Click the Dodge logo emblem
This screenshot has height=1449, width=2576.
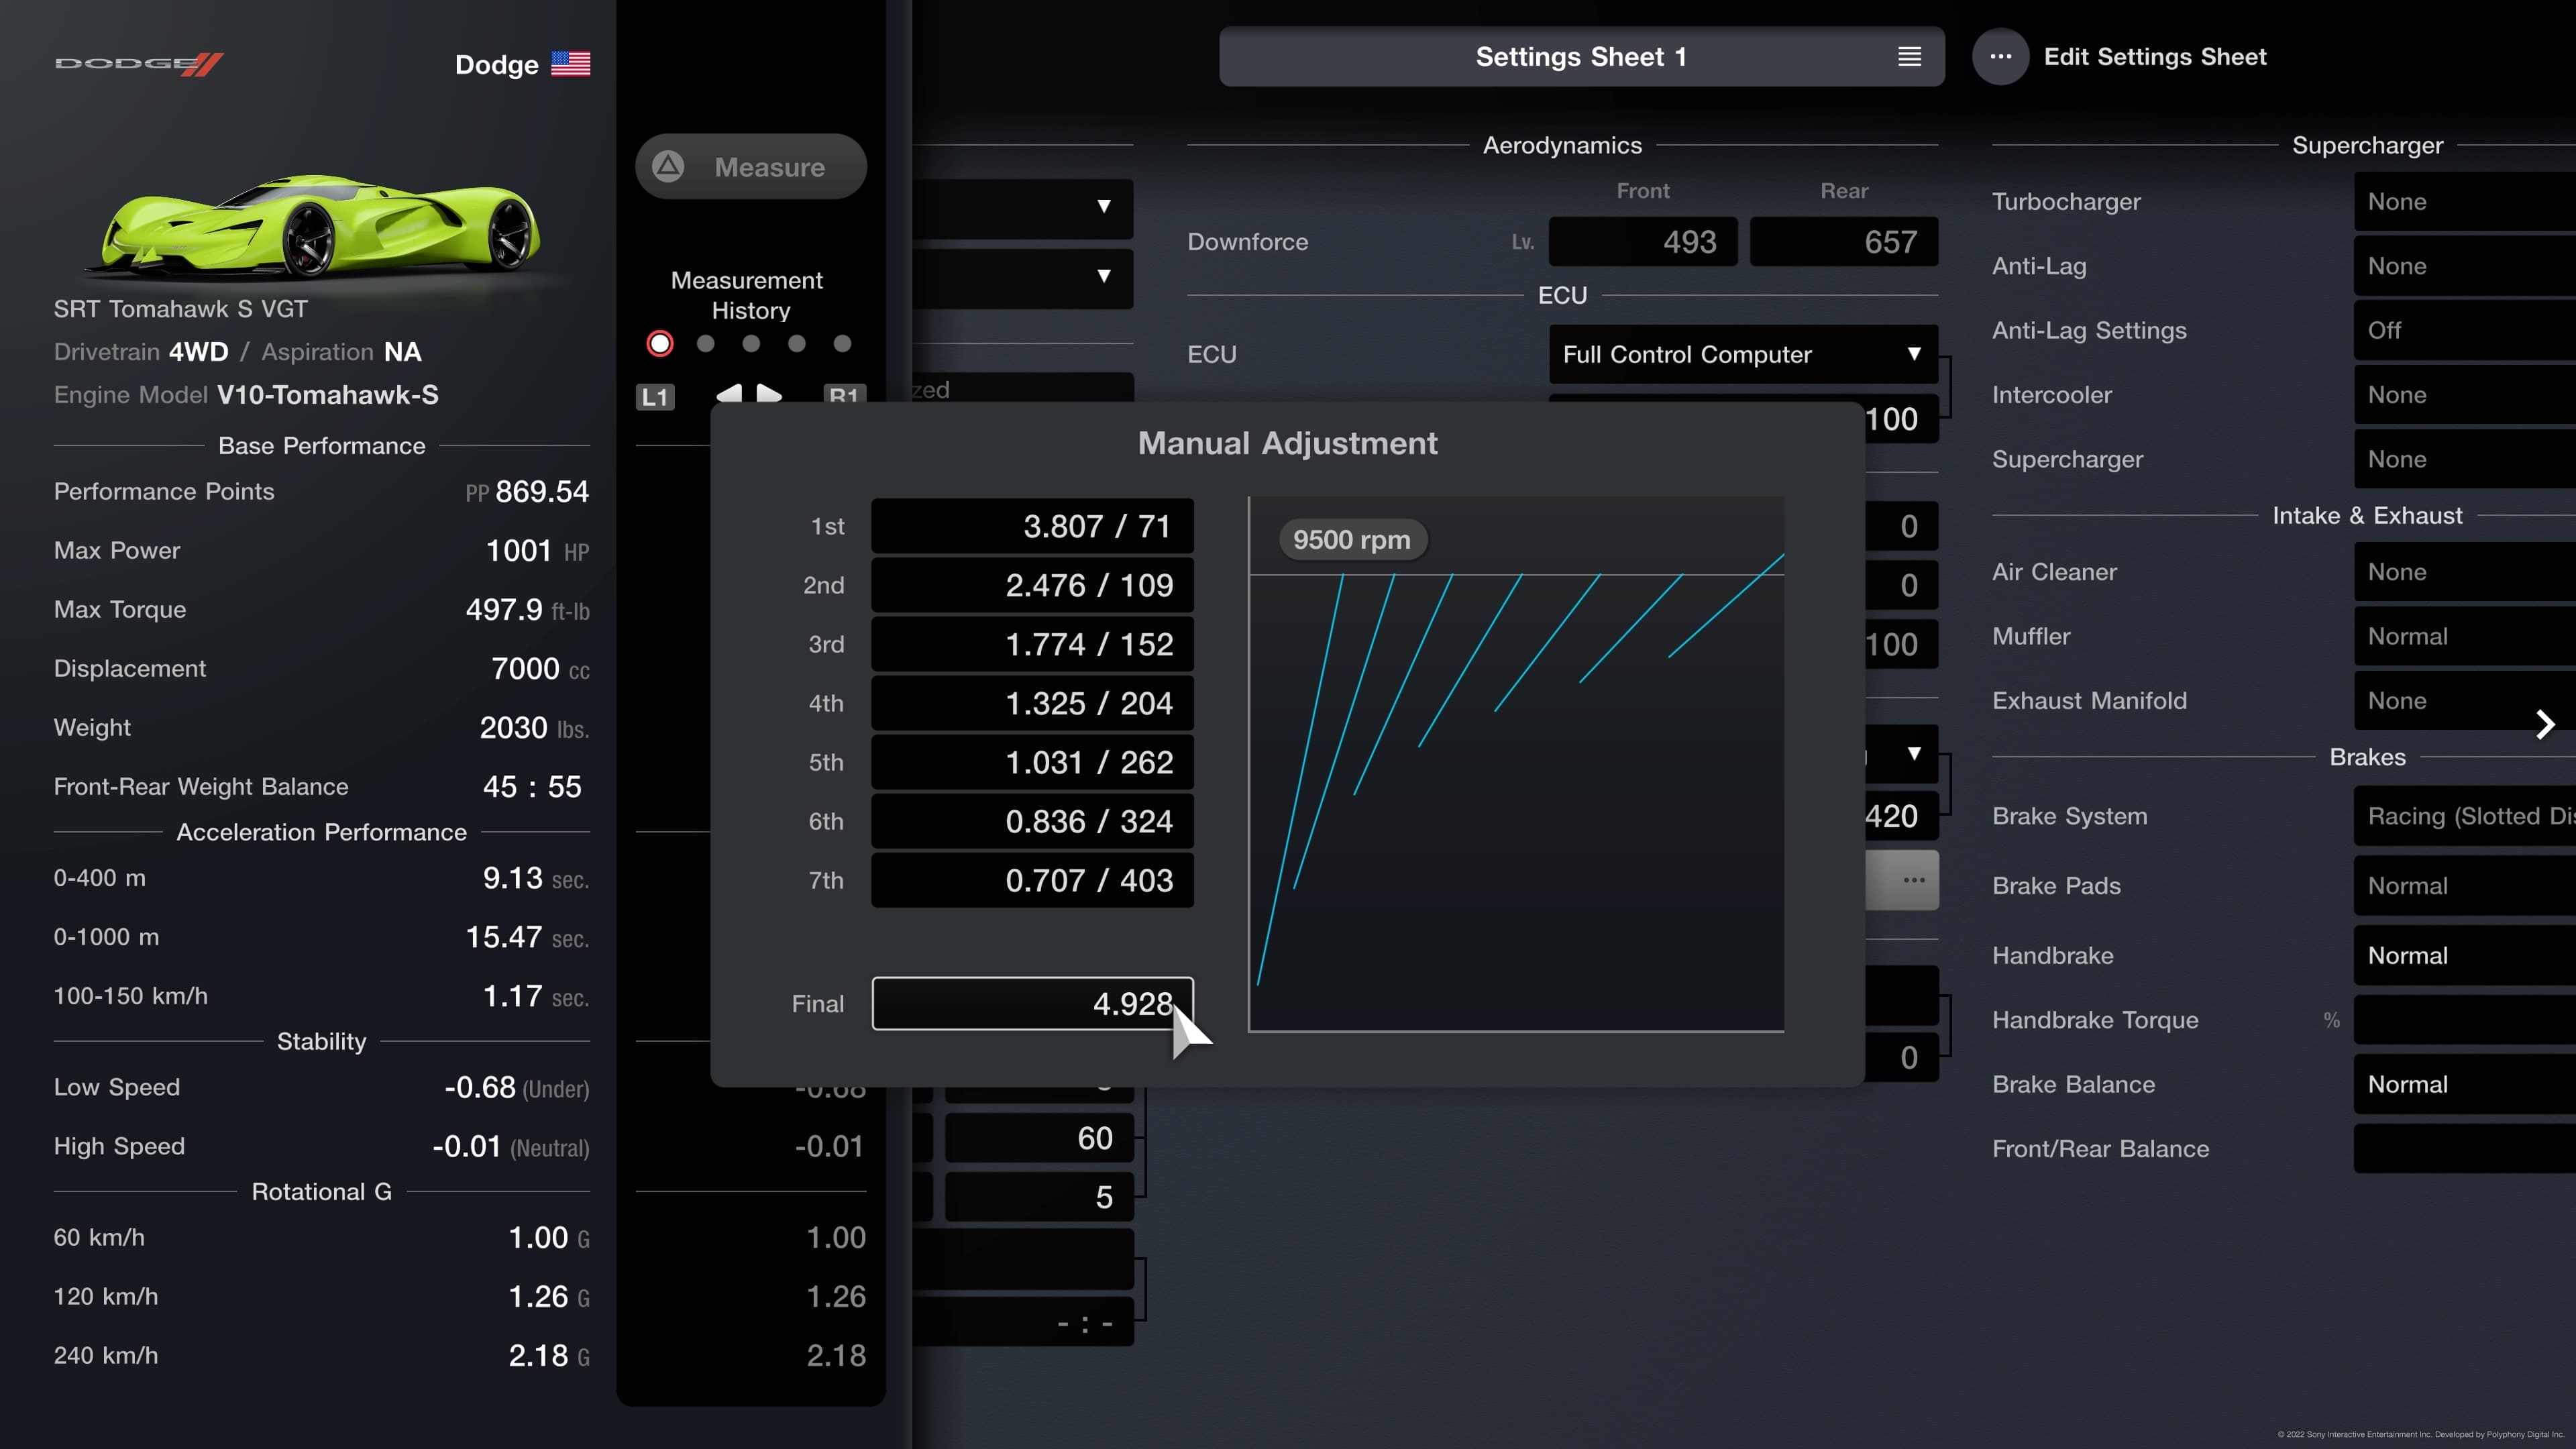[x=139, y=64]
